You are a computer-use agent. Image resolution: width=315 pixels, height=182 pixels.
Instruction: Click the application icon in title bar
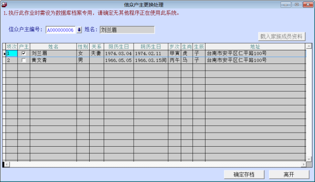pos(4,4)
